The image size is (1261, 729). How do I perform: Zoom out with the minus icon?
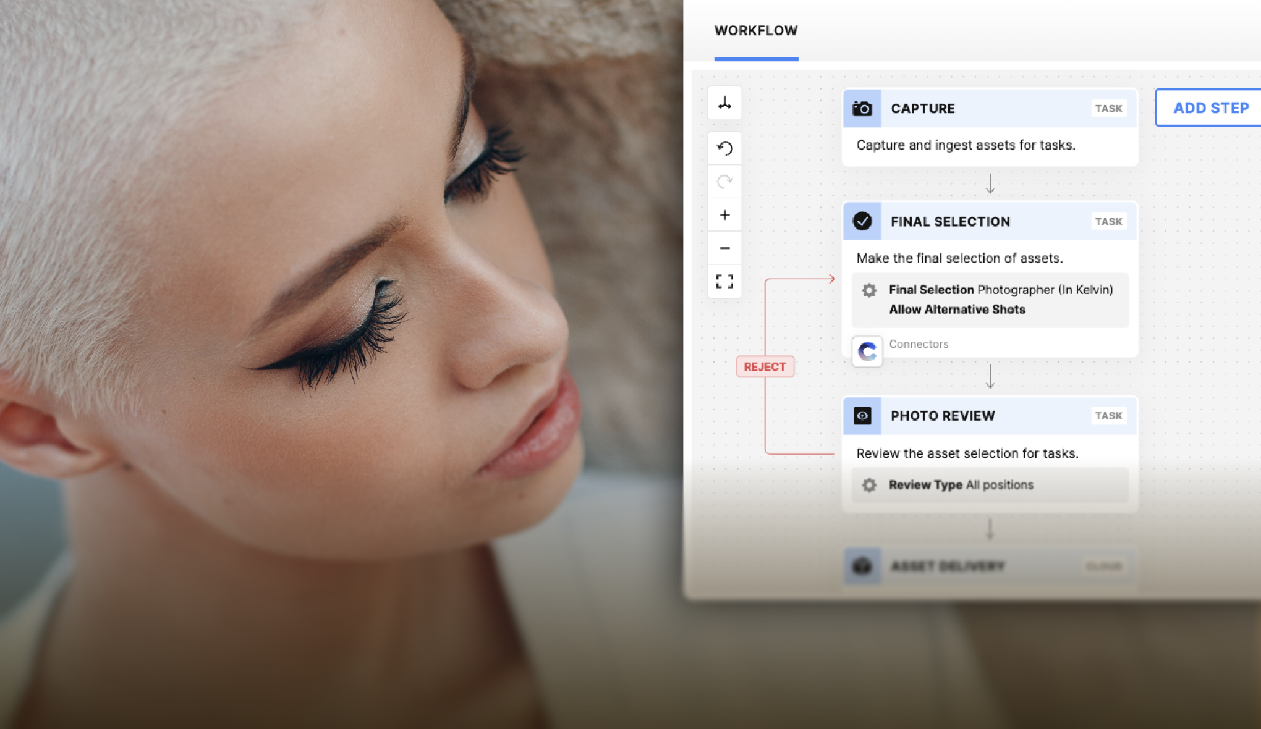pyautogui.click(x=724, y=248)
